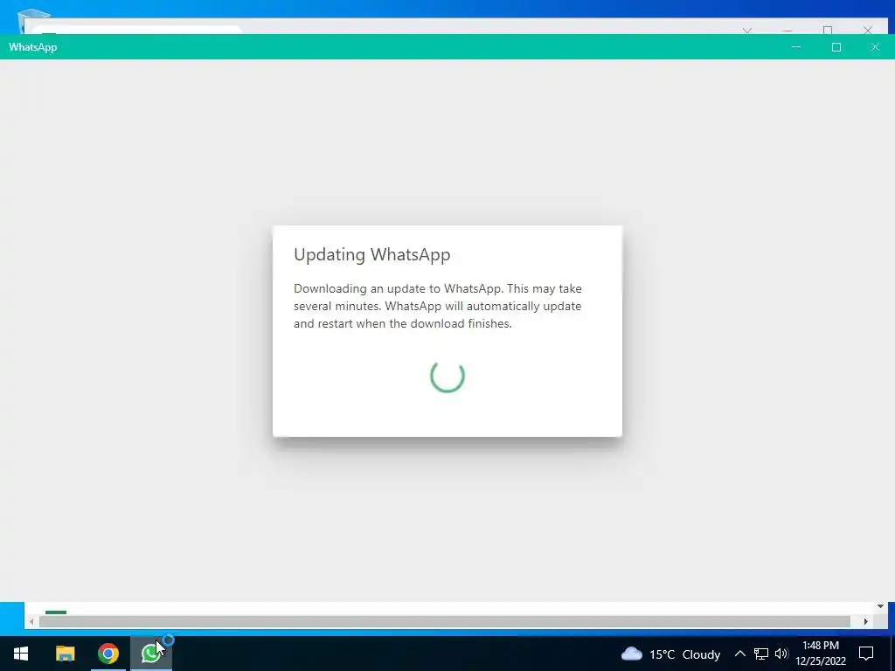895x671 pixels.
Task: Click the loading spinner in the update dialog
Action: pos(447,376)
